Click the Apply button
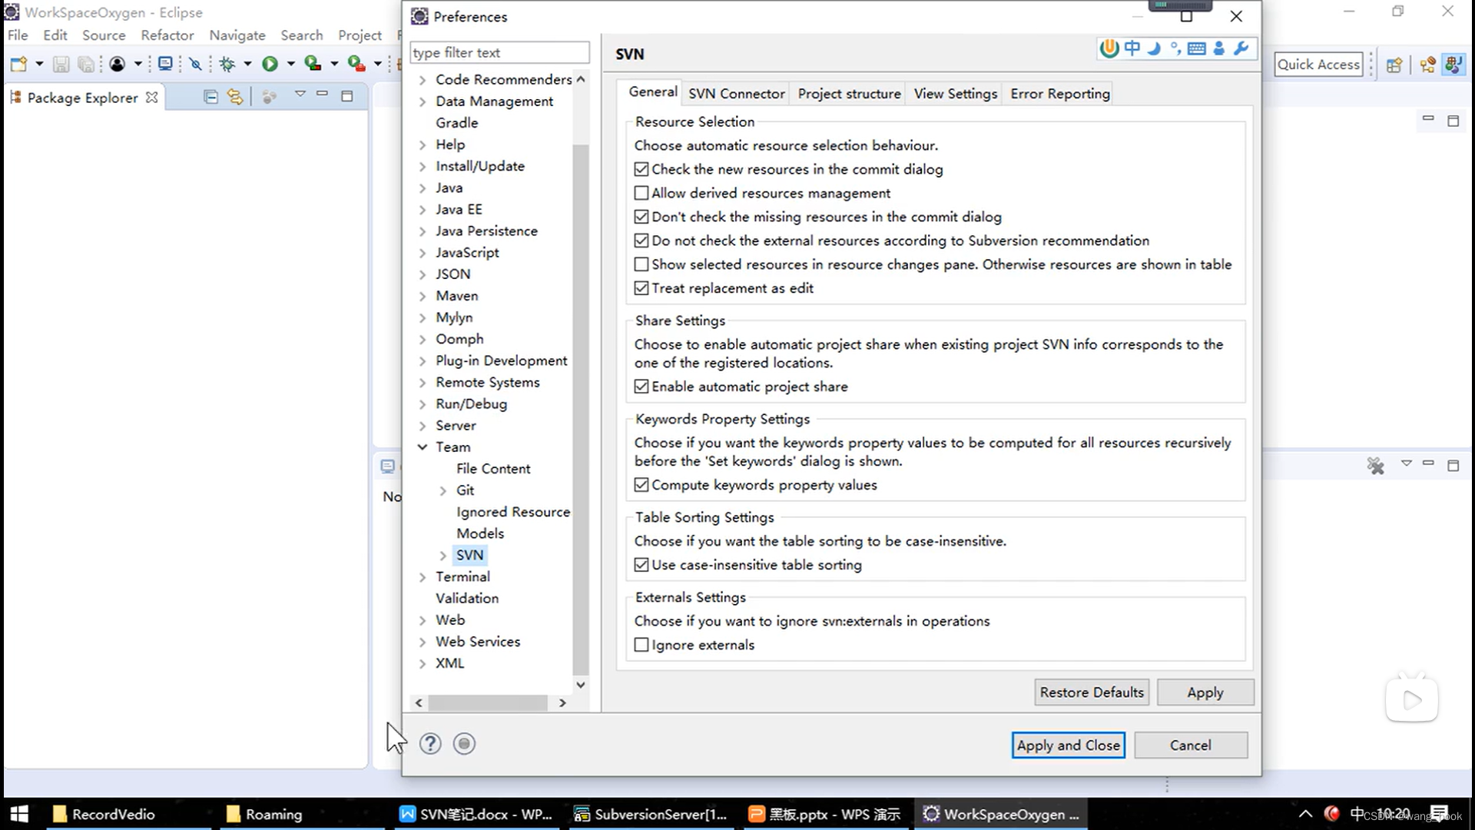1475x830 pixels. (1205, 692)
